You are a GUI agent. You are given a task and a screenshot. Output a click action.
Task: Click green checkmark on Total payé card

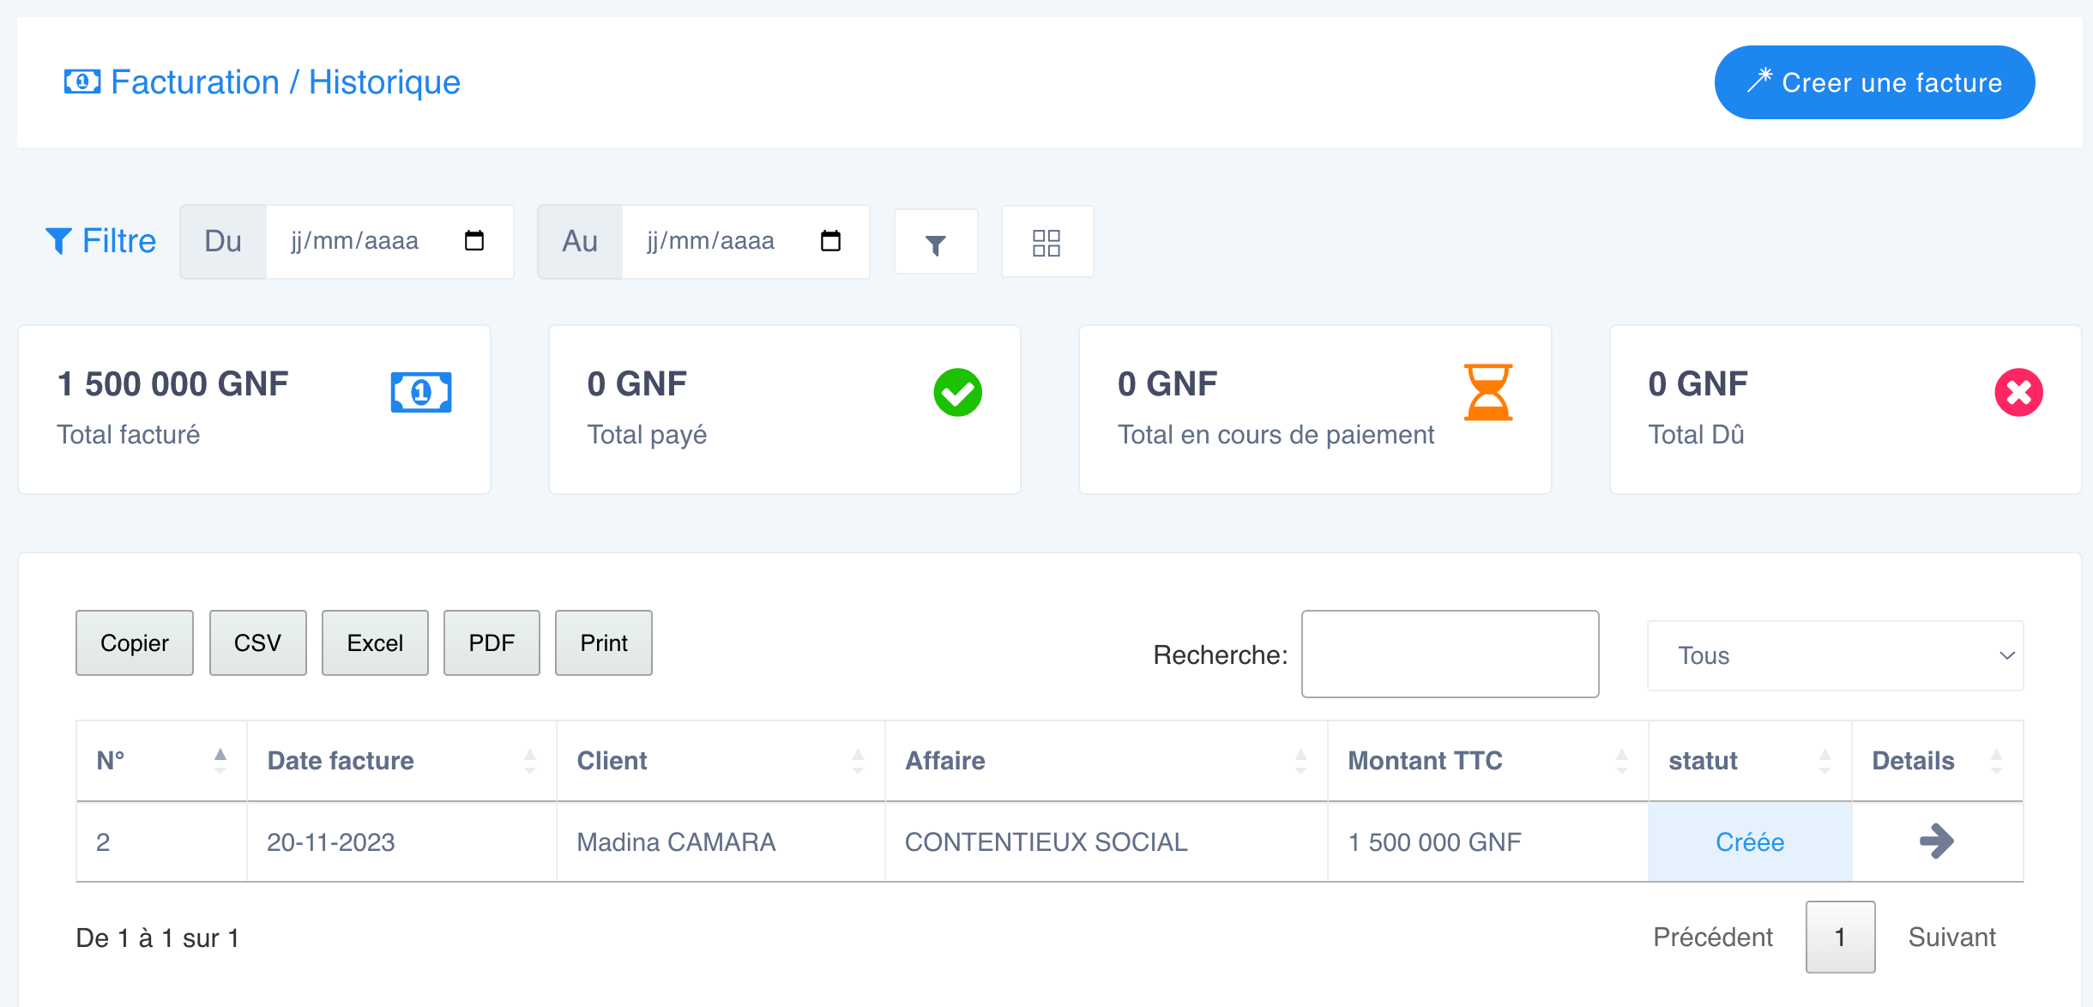957,392
